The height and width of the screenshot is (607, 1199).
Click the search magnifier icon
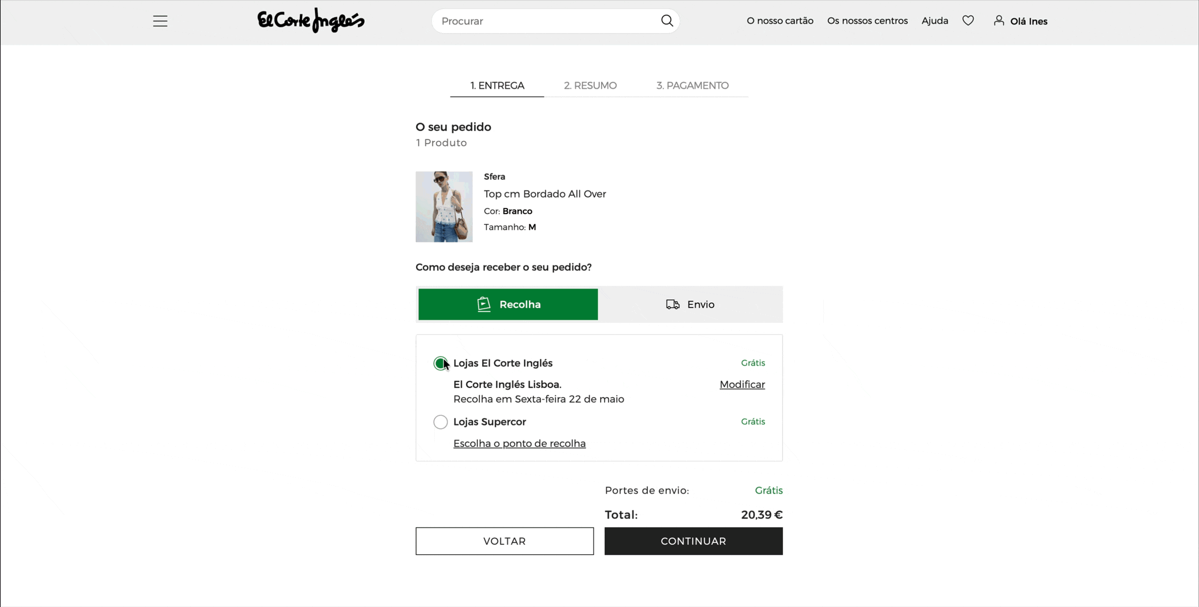tap(667, 20)
